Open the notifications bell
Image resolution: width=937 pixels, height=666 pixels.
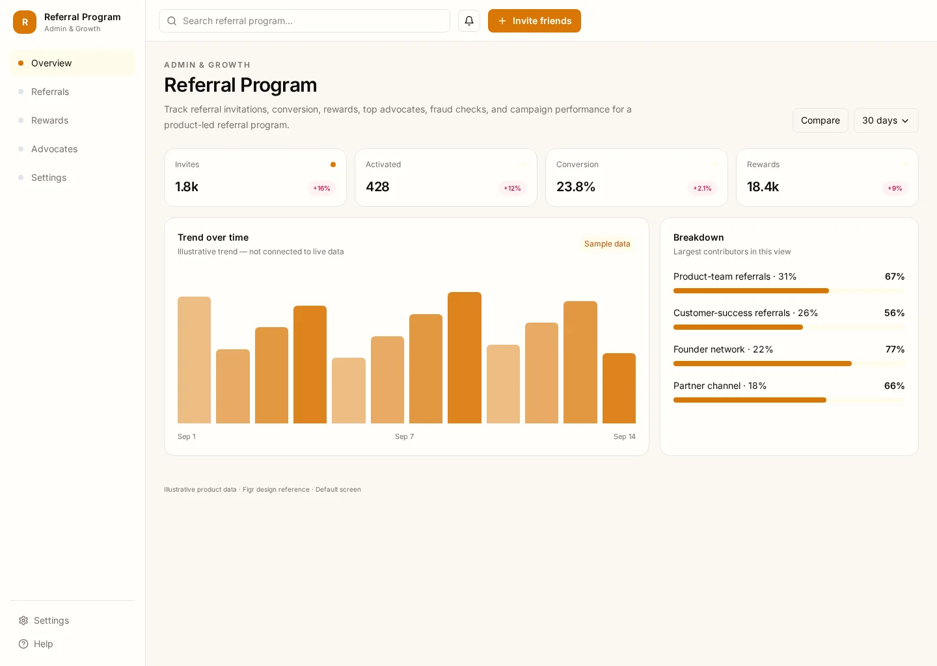pos(469,21)
